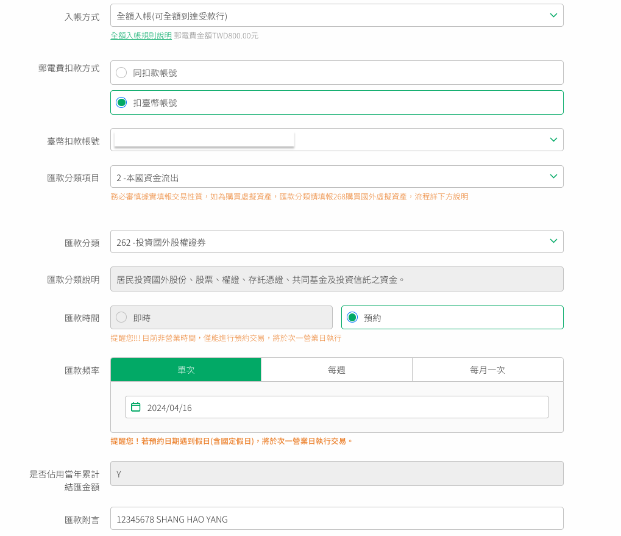Click the 匯款分類說明 read-only field
The width and height of the screenshot is (621, 536).
coord(336,279)
